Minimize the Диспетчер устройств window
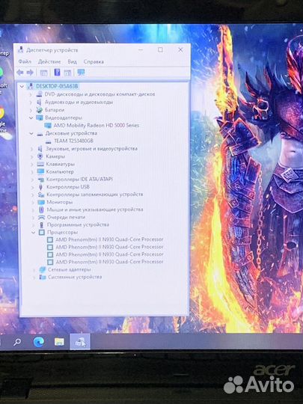Image resolution: width=303 pixels, height=404 pixels. (x=141, y=49)
